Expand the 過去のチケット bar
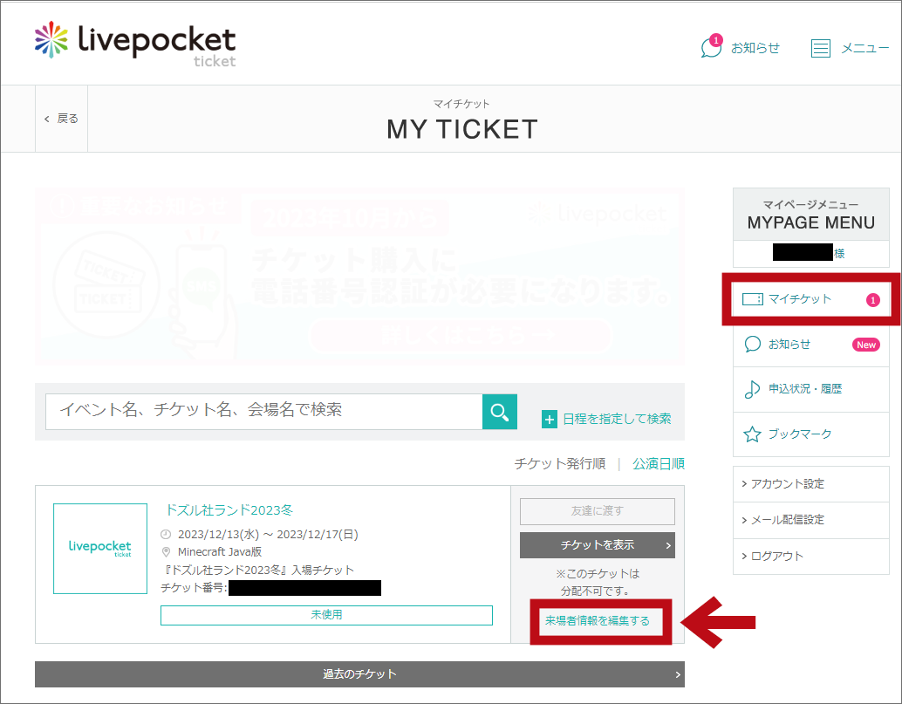Viewport: 902px width, 704px height. (x=359, y=674)
